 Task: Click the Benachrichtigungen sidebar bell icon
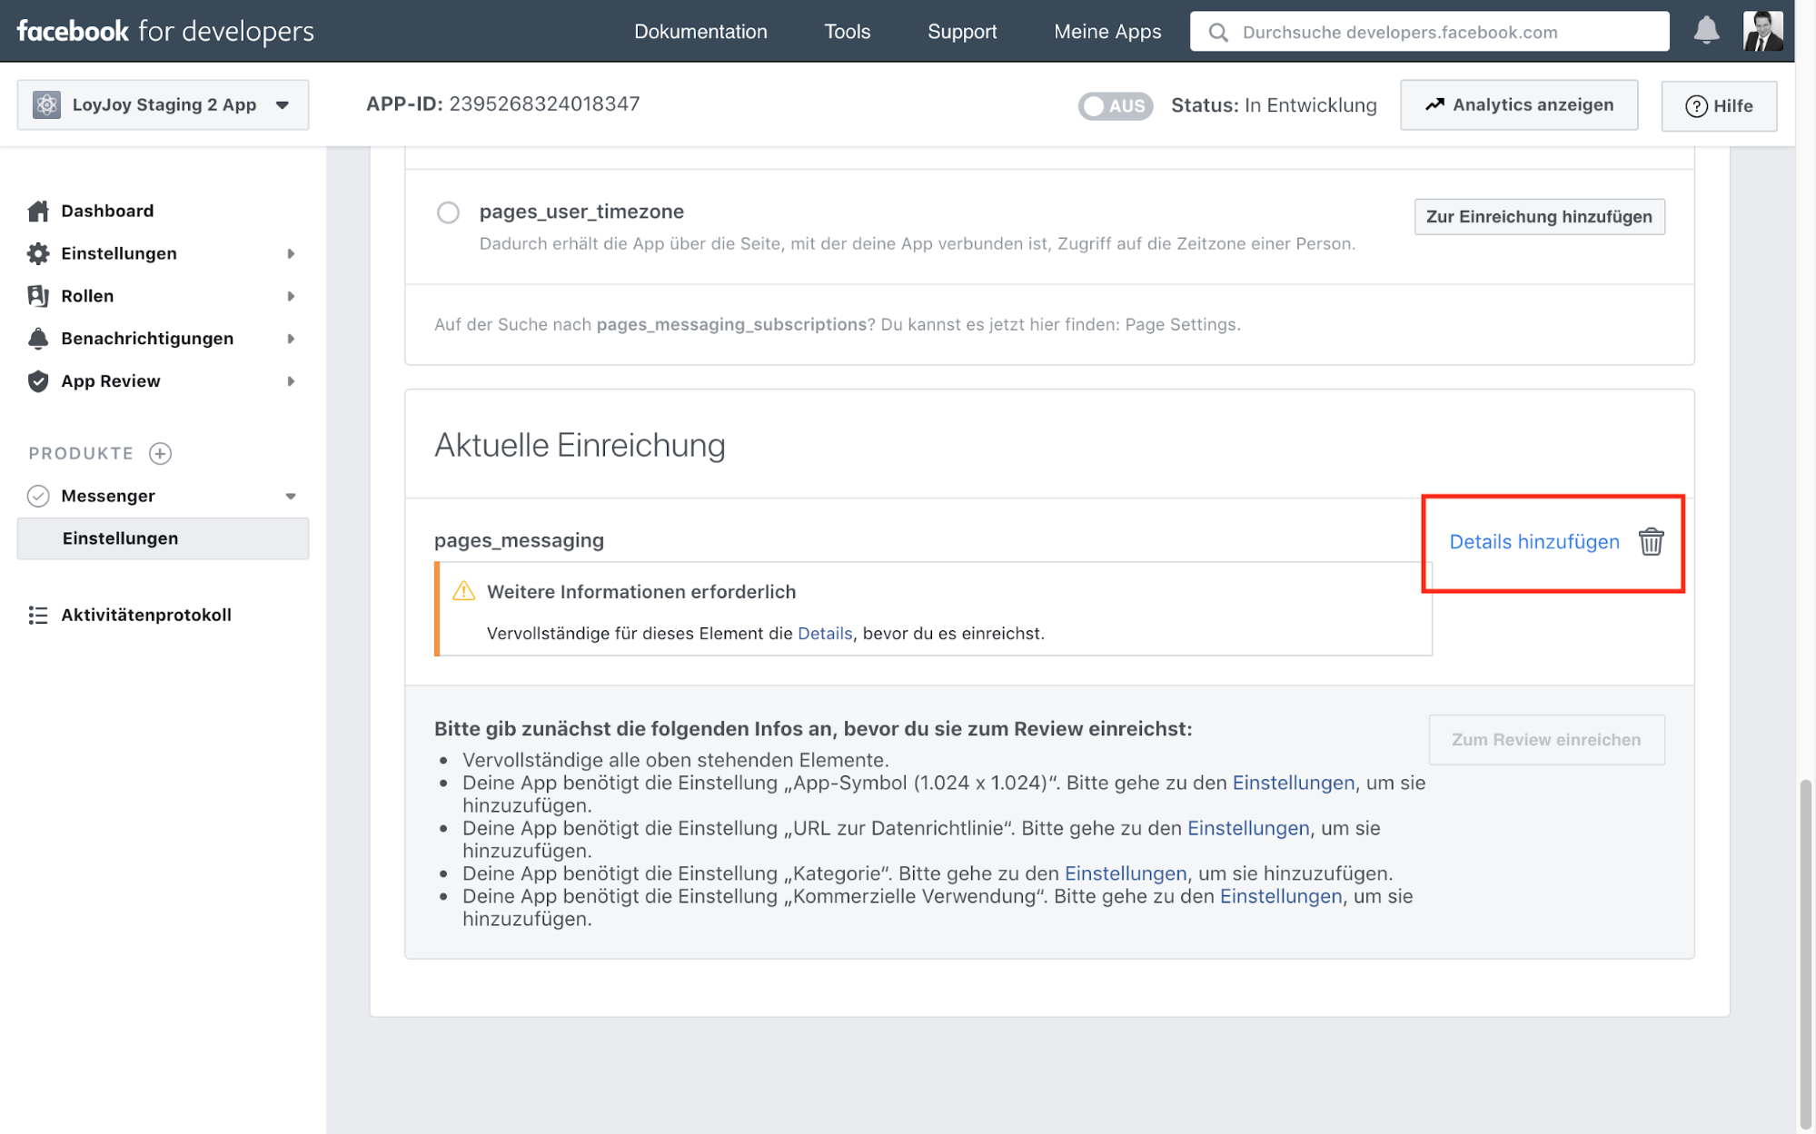tap(38, 339)
